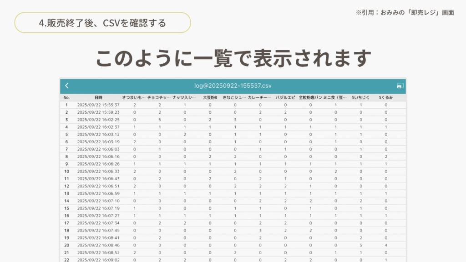Click the Sくるみ column header
466x262 pixels.
coord(386,97)
